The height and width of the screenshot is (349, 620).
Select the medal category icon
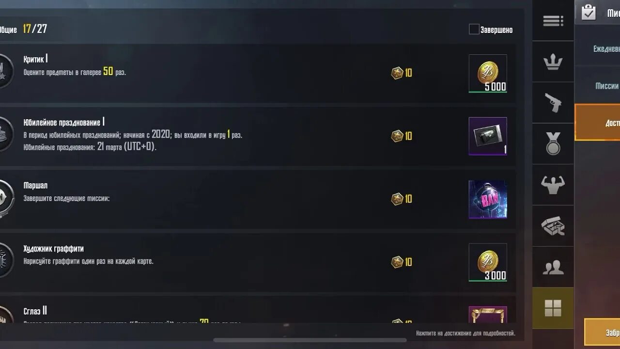pos(553,144)
